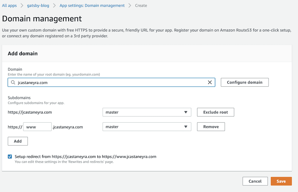This screenshot has width=298, height=192.
Task: Click the breadcrumb chevron after All apps
Action: 22,6
